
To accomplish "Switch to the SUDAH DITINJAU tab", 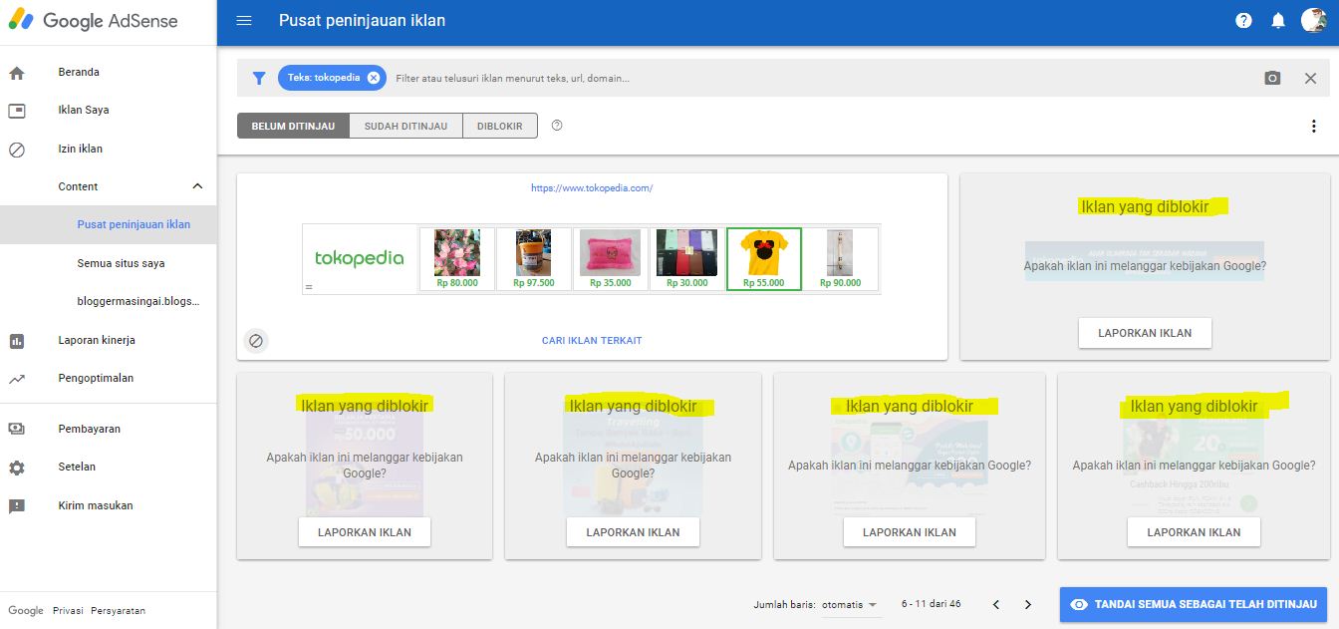I will pyautogui.click(x=405, y=126).
